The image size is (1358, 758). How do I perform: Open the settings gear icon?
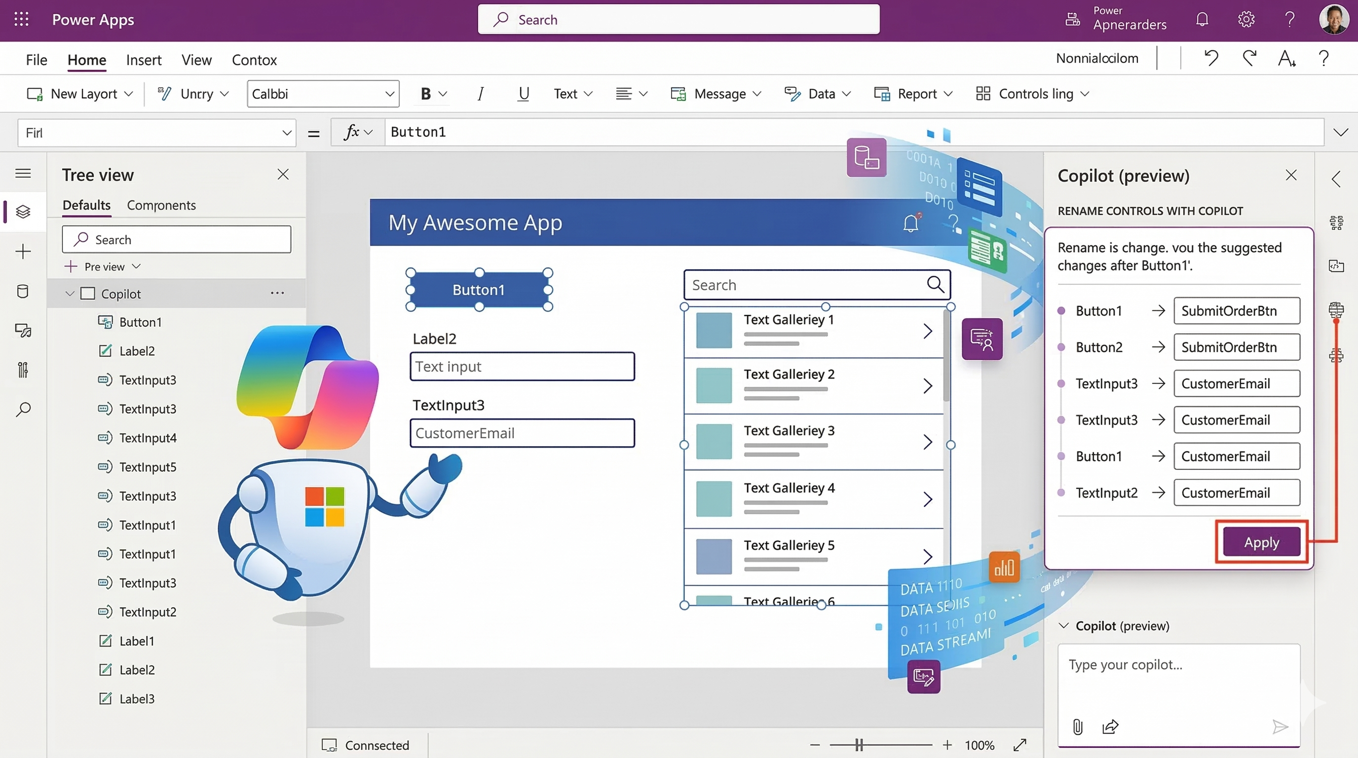(x=1245, y=20)
